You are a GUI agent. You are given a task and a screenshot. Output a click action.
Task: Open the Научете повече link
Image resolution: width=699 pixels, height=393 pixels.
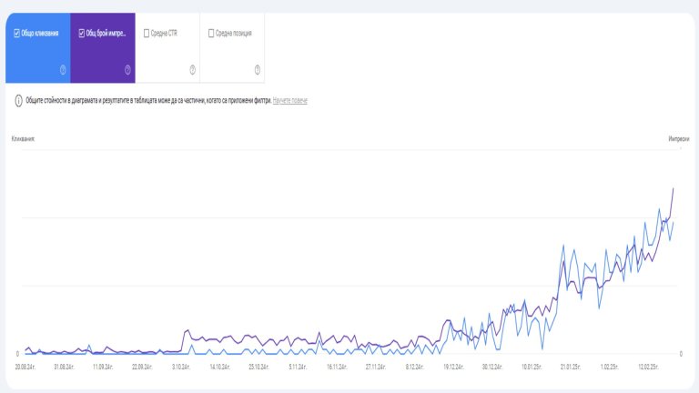(x=289, y=101)
